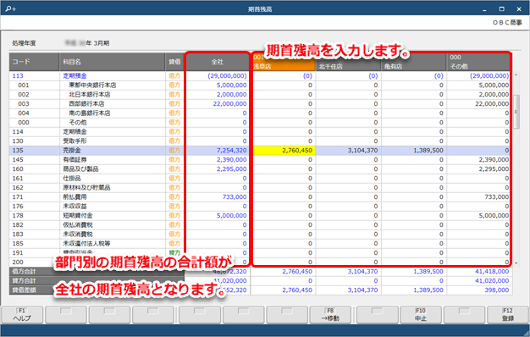530x337 pixels.
Task: Click the 398,000 貸借差額 value
Action: point(496,290)
